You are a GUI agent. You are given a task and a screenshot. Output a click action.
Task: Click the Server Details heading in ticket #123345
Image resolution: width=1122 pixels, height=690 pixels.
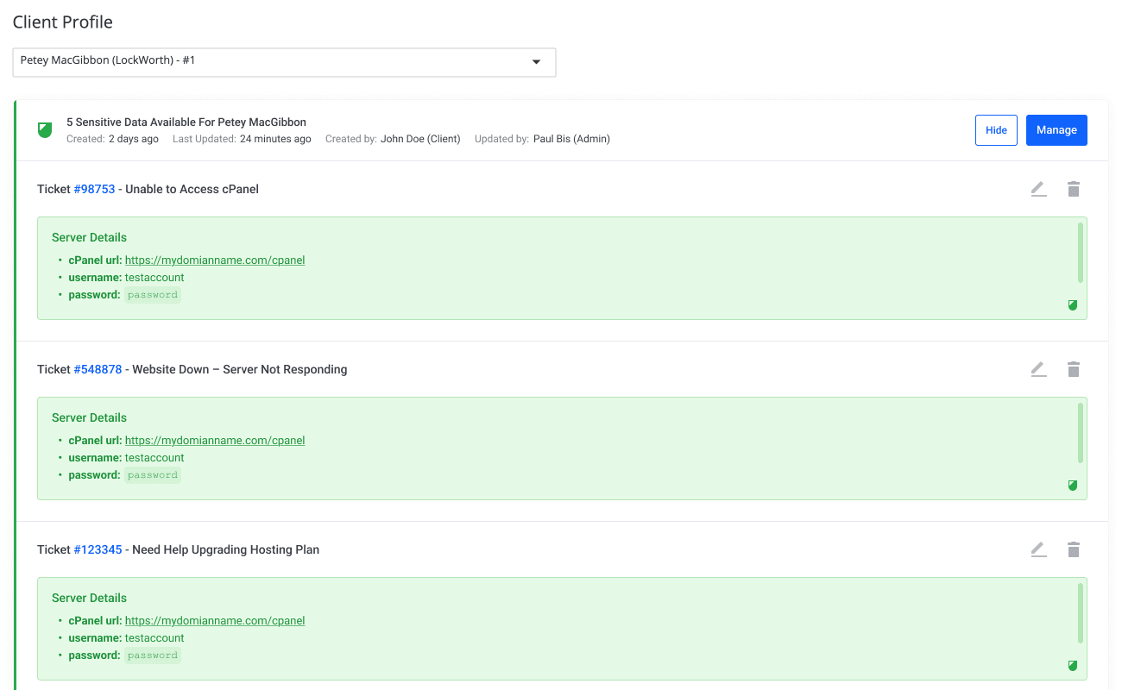[x=89, y=598]
